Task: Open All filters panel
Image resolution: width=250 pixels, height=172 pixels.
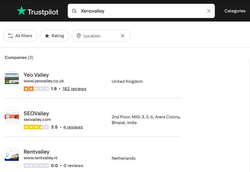Action: (20, 36)
